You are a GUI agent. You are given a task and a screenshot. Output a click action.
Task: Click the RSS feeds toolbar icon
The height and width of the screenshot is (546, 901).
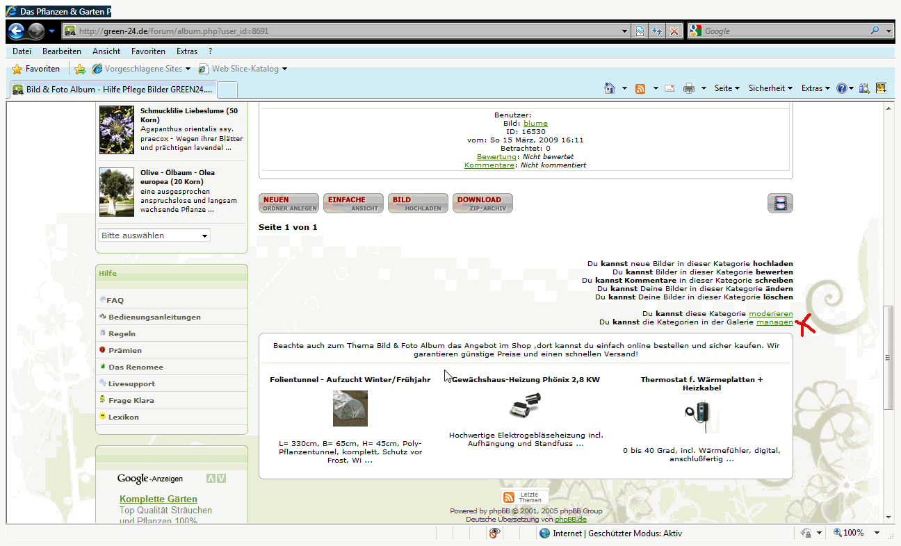[640, 88]
